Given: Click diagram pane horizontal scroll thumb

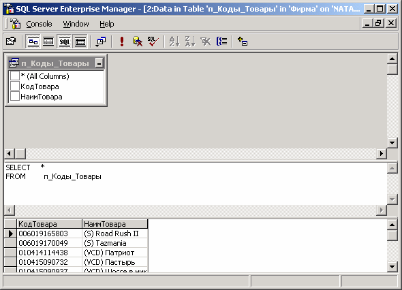Looking at the screenshot, I should tap(20, 153).
